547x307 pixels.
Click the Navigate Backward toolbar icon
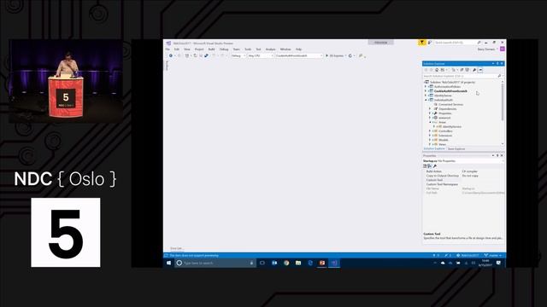click(x=171, y=55)
